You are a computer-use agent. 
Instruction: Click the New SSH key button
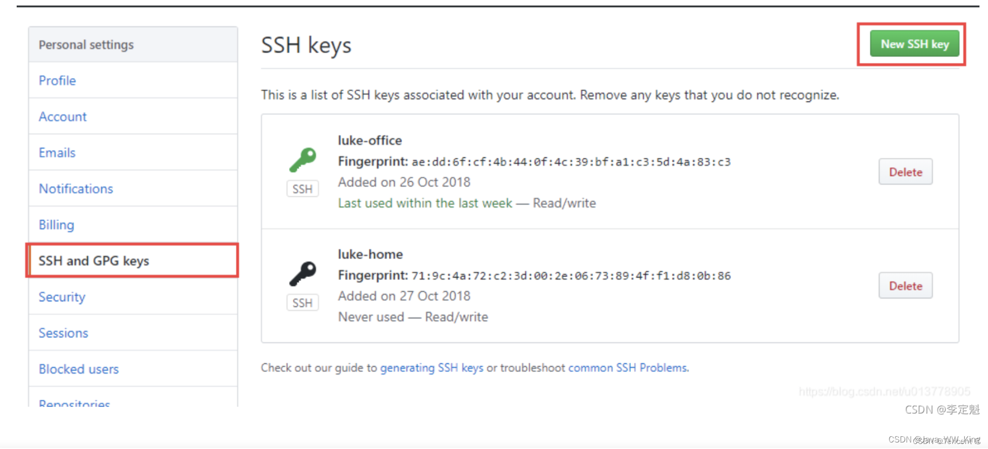(x=914, y=44)
